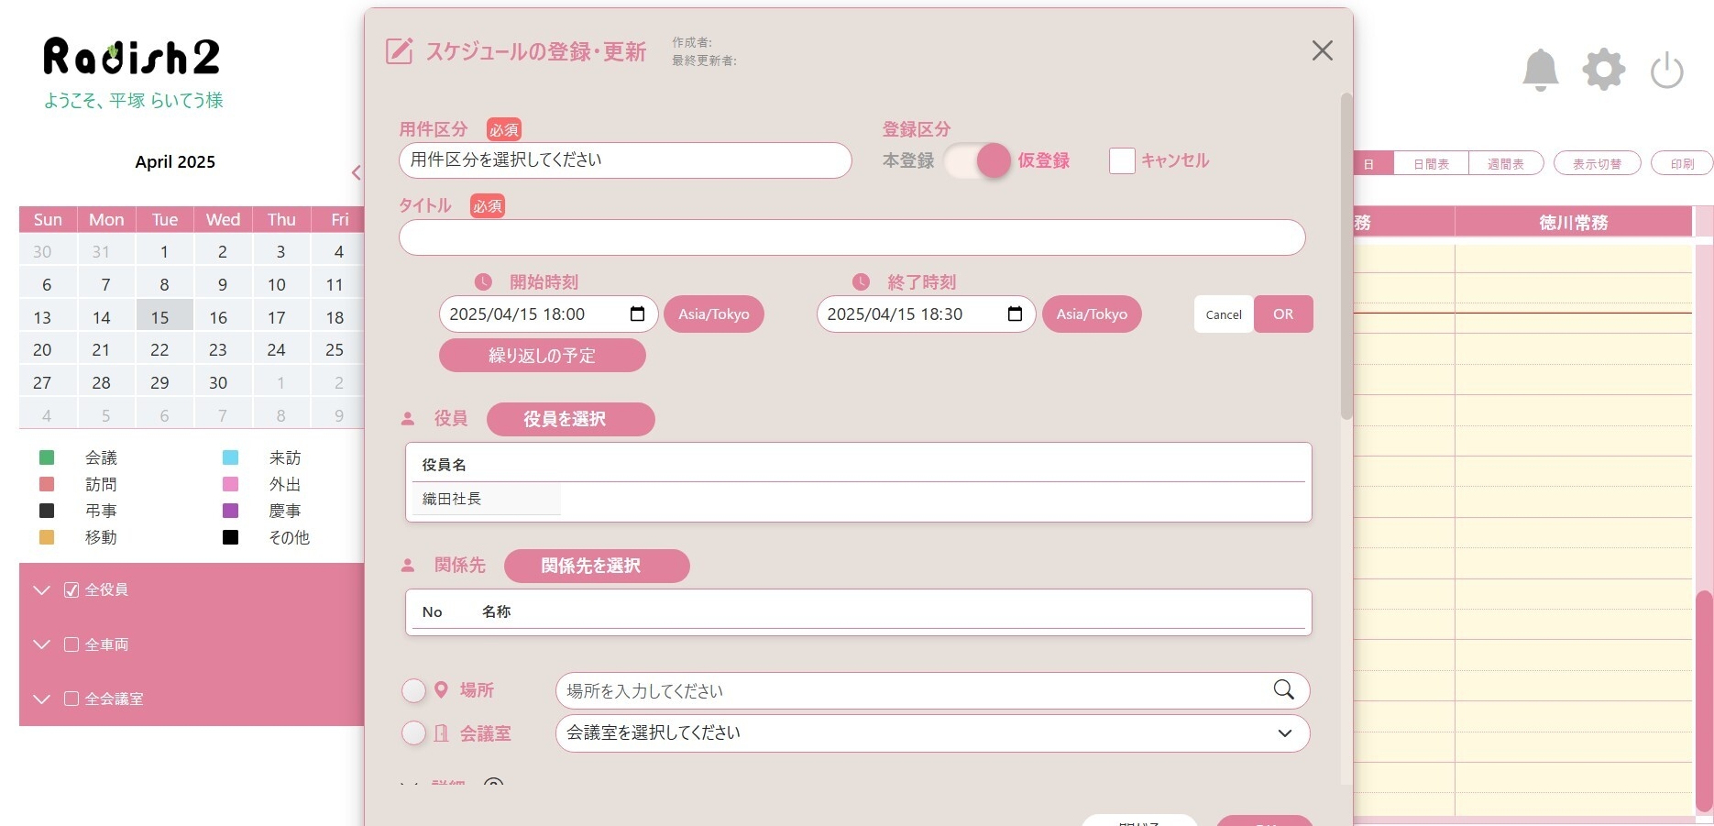Click the 役員を選択 button
The width and height of the screenshot is (1714, 826).
(x=570, y=419)
